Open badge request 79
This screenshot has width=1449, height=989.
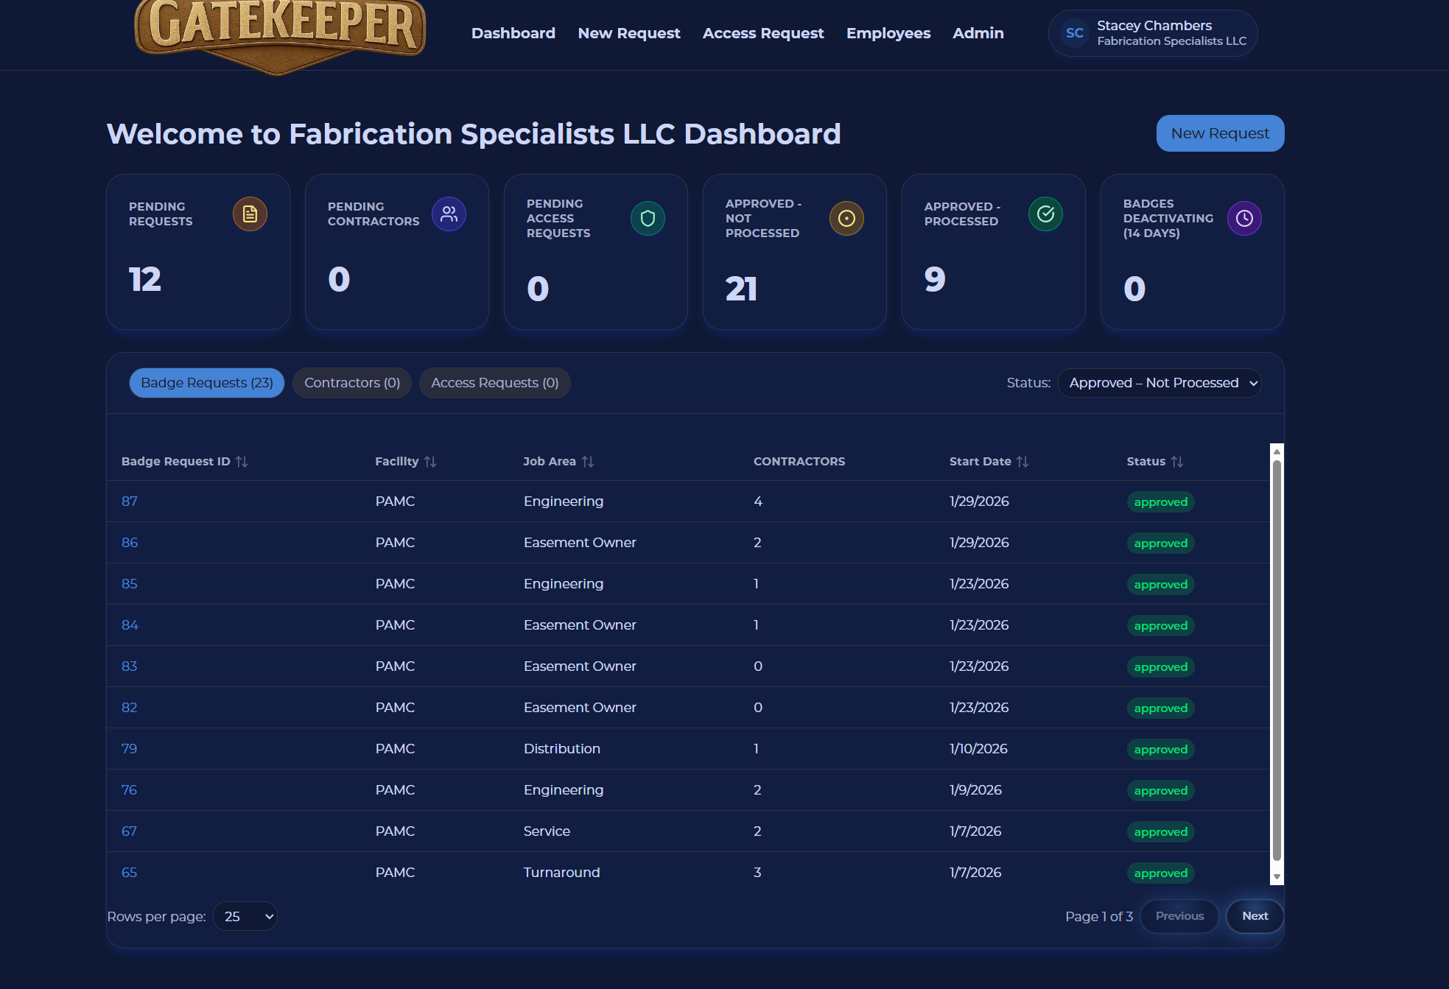point(130,749)
